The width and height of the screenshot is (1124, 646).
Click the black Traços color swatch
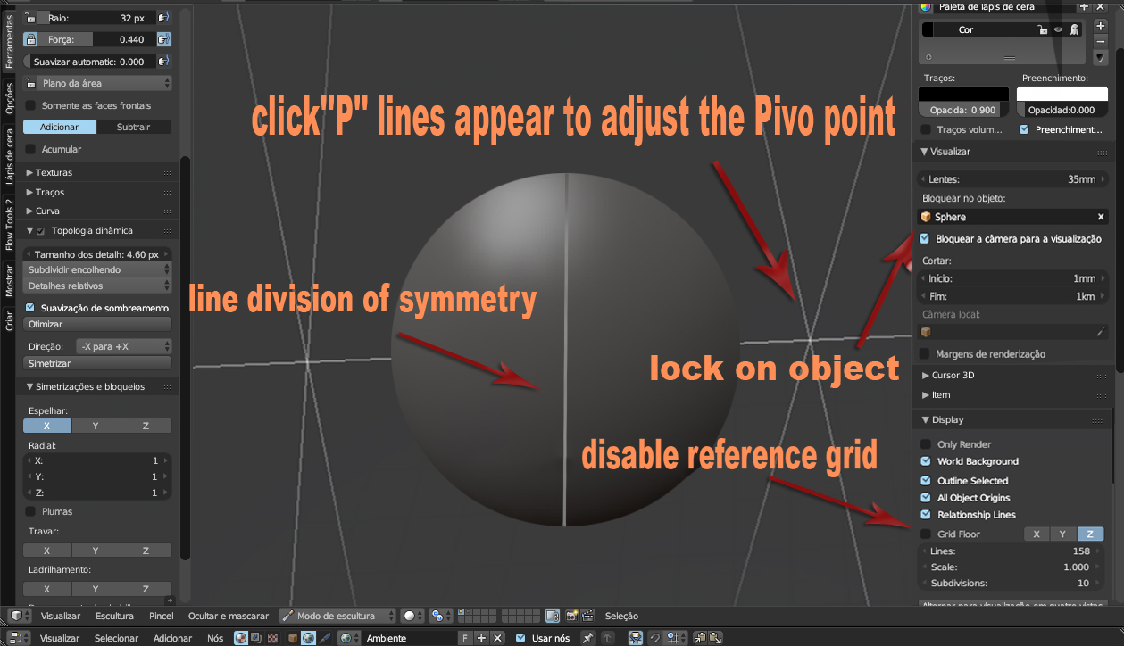(x=964, y=94)
